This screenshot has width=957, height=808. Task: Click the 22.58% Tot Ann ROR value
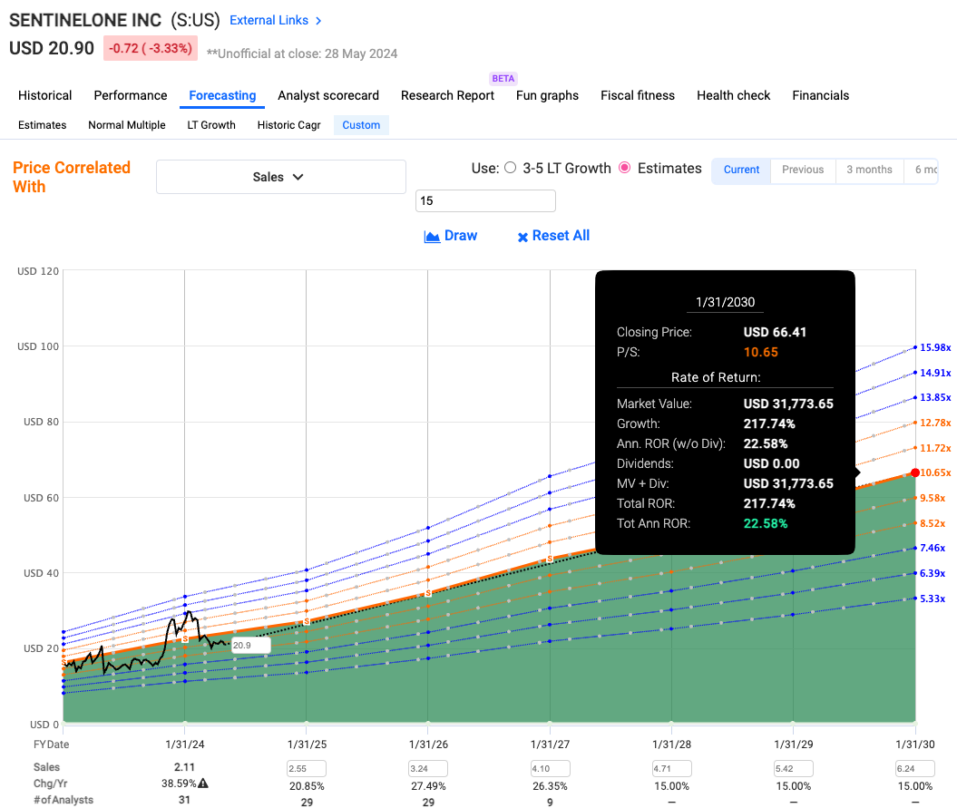pyautogui.click(x=766, y=523)
